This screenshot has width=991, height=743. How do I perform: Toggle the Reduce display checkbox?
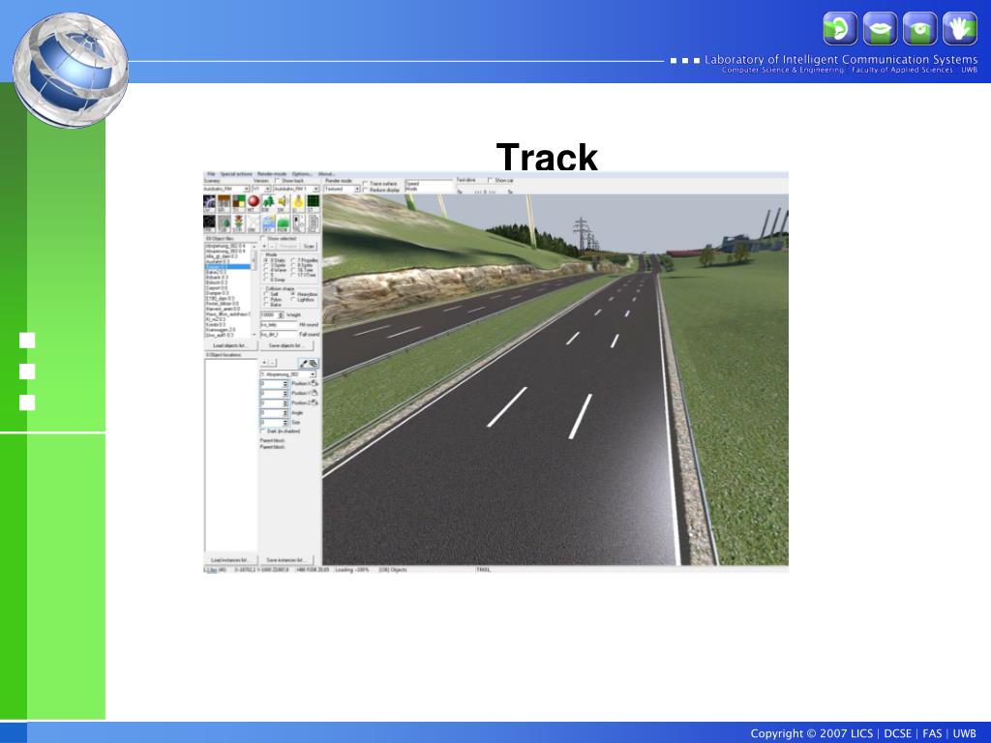365,190
